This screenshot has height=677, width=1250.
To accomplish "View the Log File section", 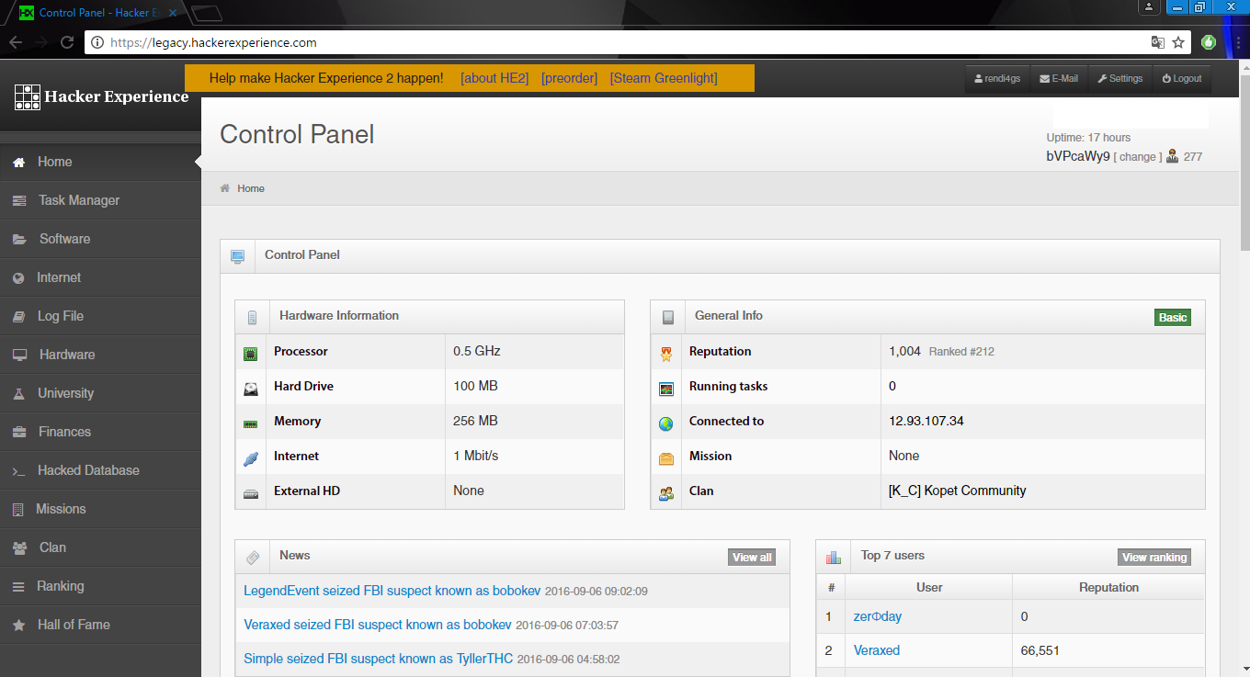I will coord(58,316).
